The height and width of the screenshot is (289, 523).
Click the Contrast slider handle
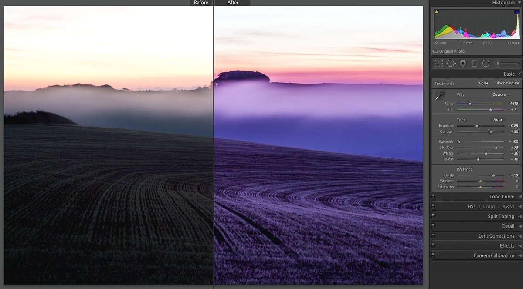click(491, 131)
